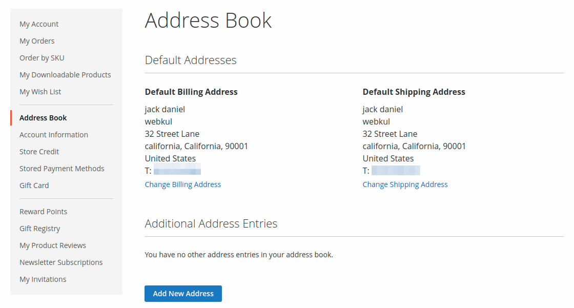Manage Newsletter Subscriptions
574x308 pixels.
60,262
